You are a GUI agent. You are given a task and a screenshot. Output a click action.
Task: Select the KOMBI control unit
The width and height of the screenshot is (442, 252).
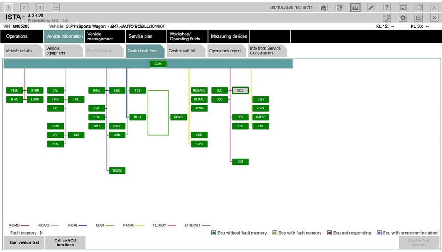point(179,117)
